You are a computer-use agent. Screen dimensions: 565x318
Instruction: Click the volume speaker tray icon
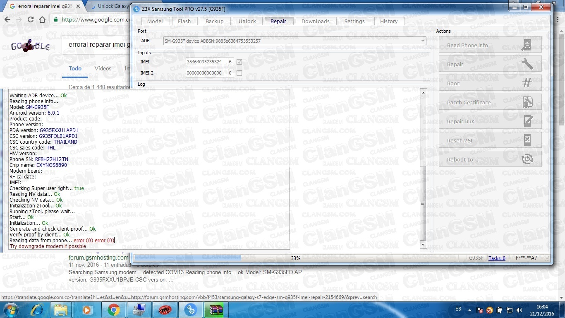click(x=519, y=310)
